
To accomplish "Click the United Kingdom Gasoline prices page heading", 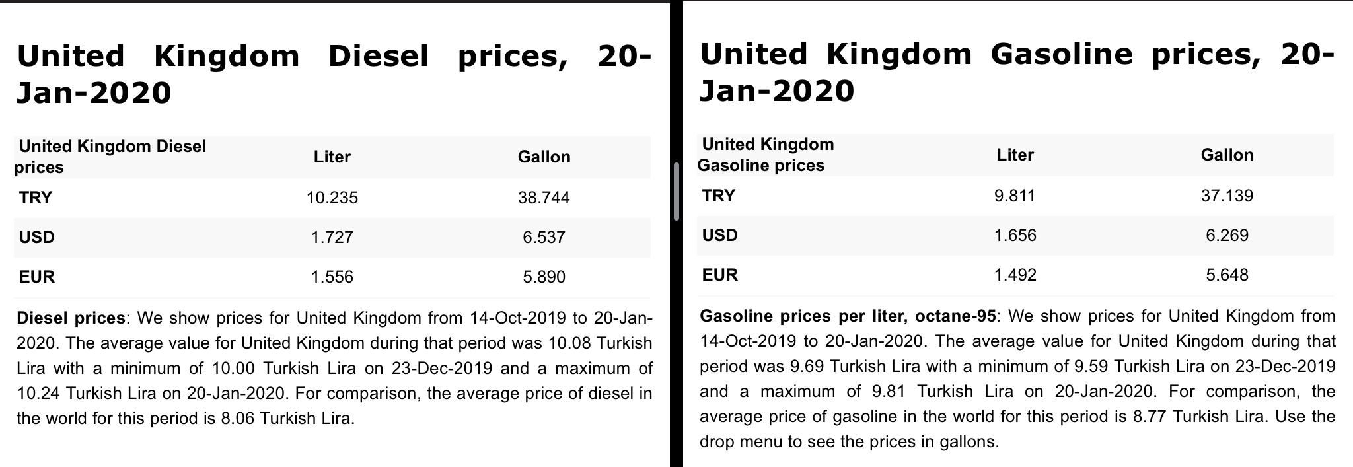I will (x=1016, y=72).
